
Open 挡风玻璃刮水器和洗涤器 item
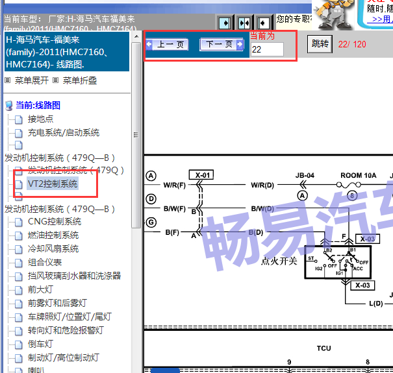click(74, 276)
